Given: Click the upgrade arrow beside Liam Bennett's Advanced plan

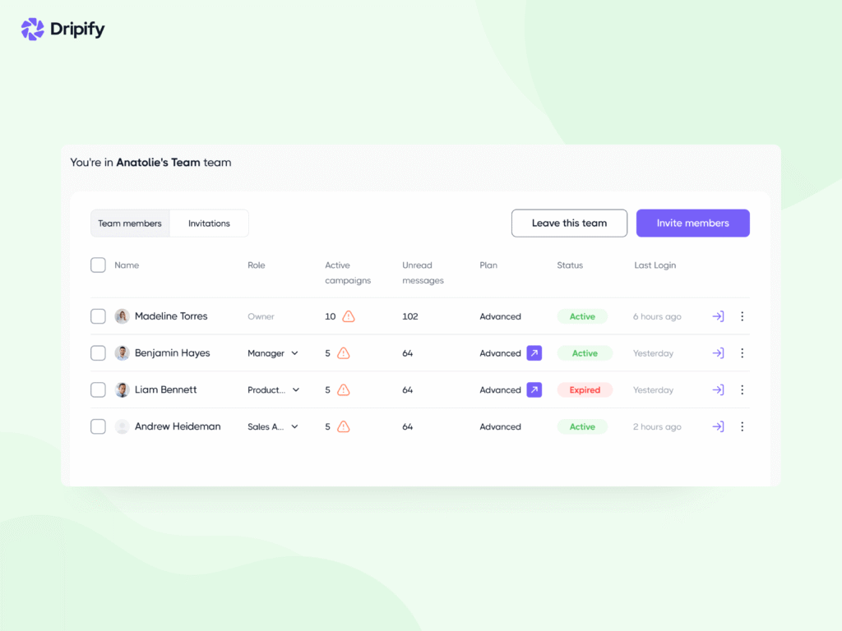Looking at the screenshot, I should click(535, 389).
